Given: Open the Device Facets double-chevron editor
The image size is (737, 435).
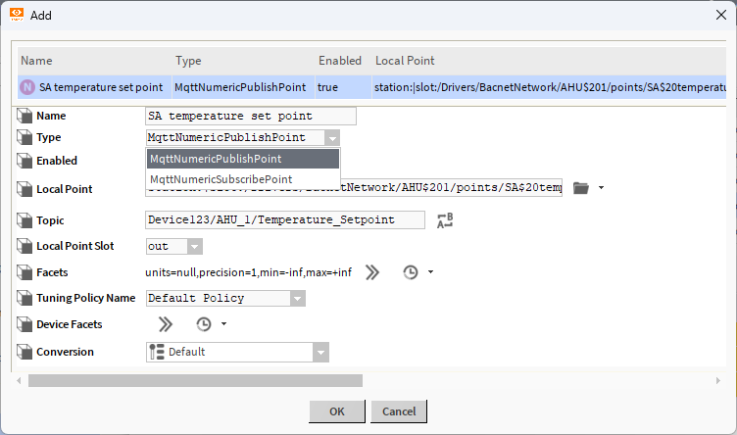Looking at the screenshot, I should [x=165, y=324].
